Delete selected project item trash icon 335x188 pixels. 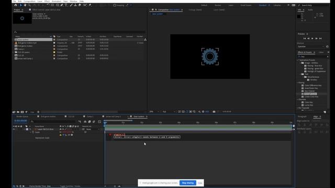[x=38, y=112]
